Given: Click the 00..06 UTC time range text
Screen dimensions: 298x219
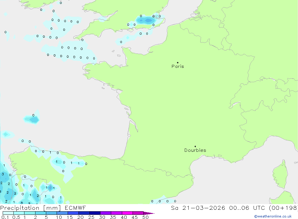Looking at the screenshot, I should tap(247, 208).
